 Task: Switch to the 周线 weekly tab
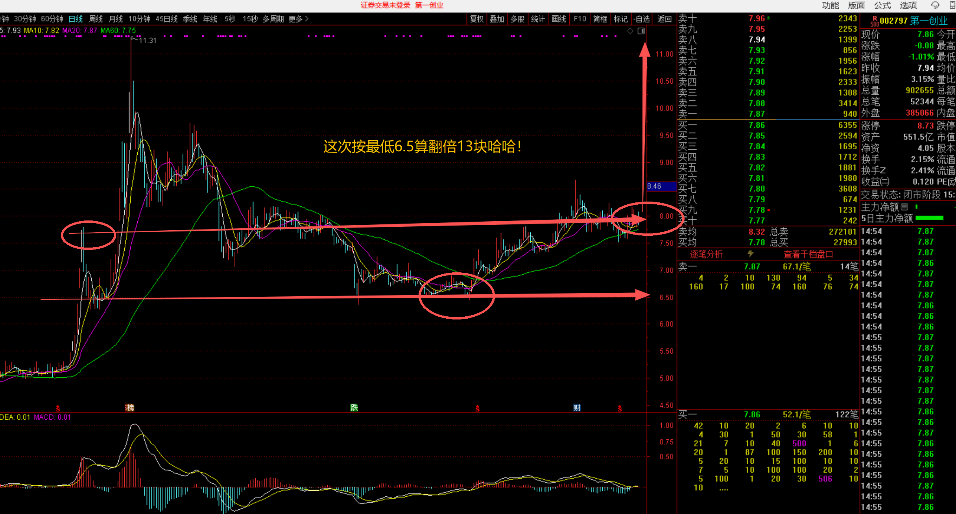point(96,19)
